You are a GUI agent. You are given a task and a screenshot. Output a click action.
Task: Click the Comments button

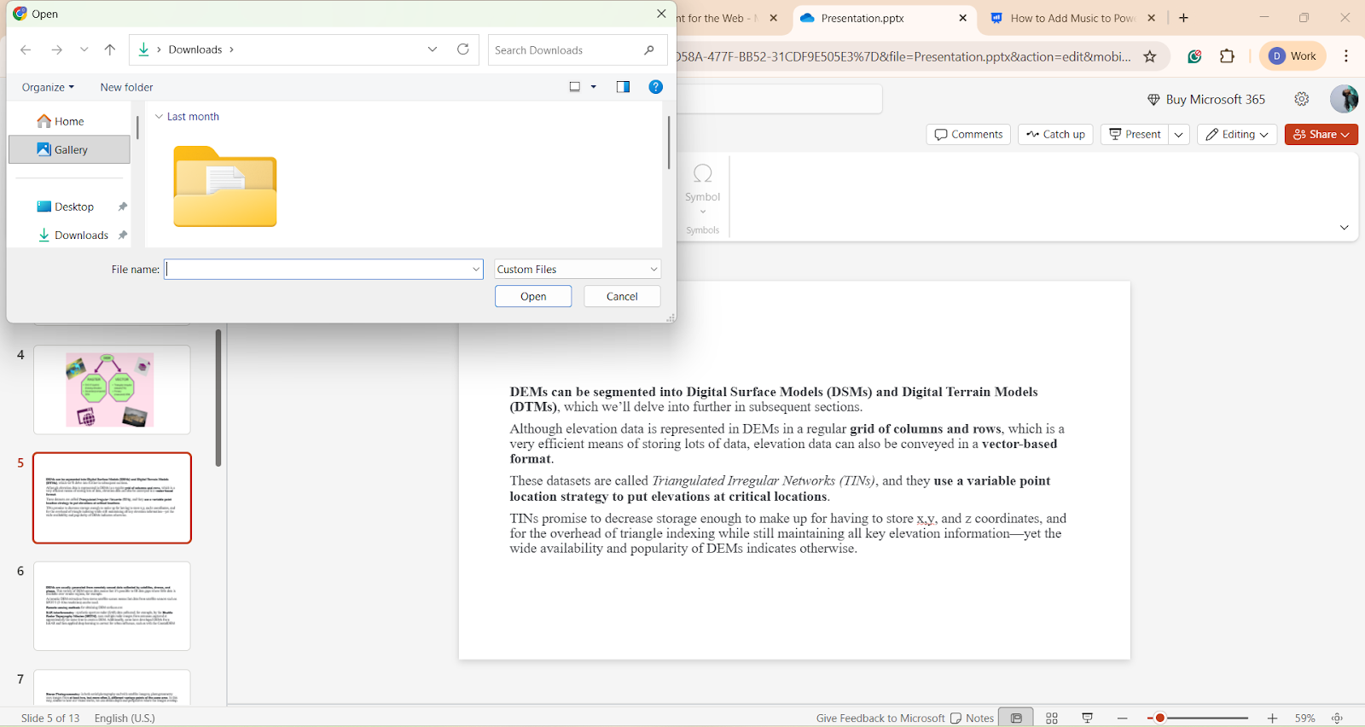point(968,135)
